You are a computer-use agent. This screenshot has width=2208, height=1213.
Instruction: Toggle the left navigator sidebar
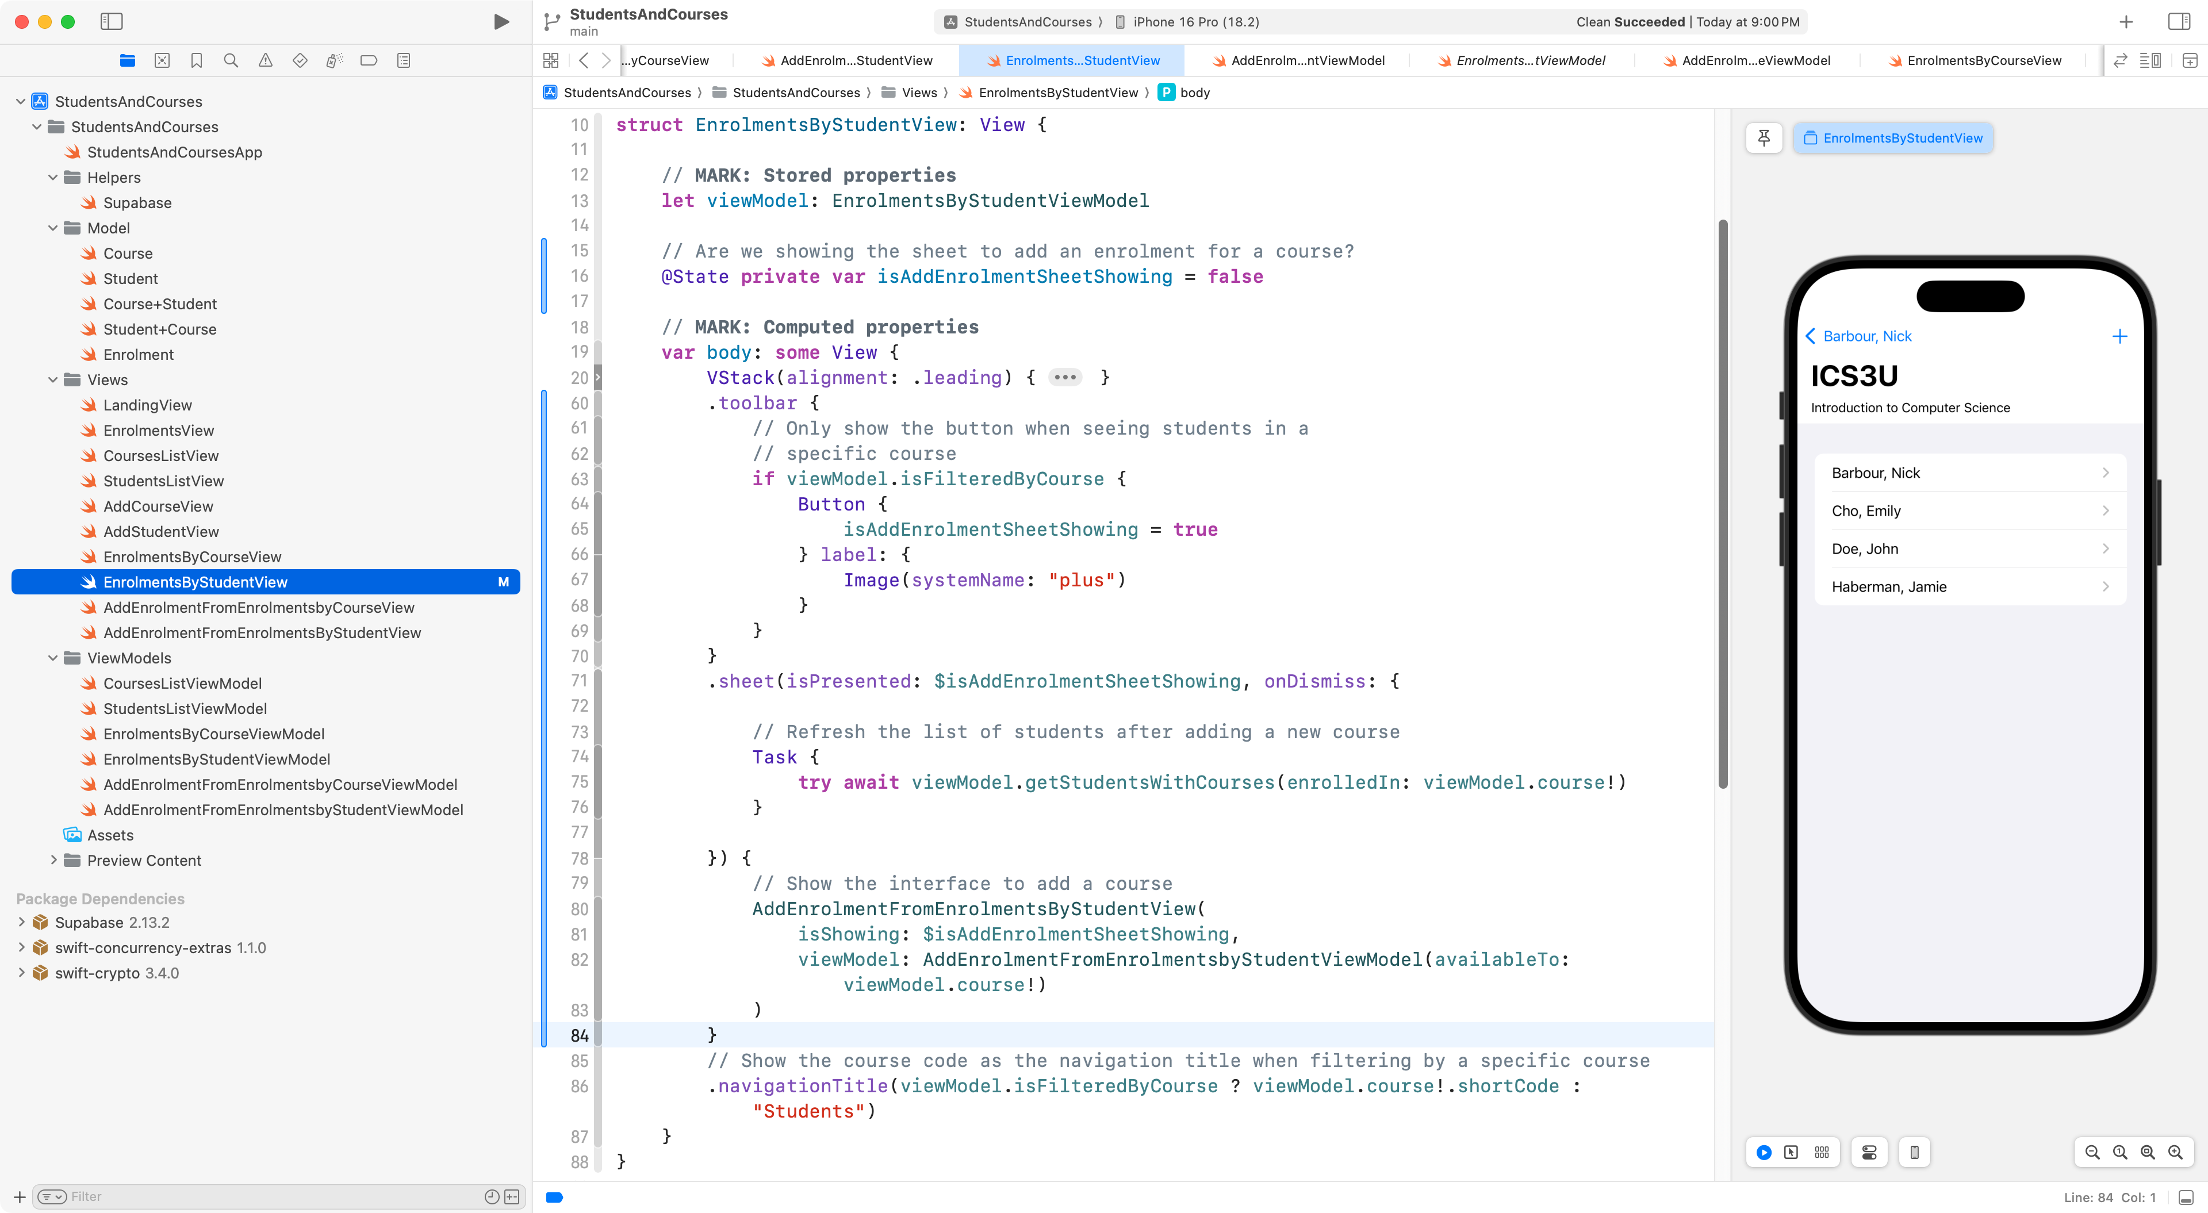click(112, 21)
